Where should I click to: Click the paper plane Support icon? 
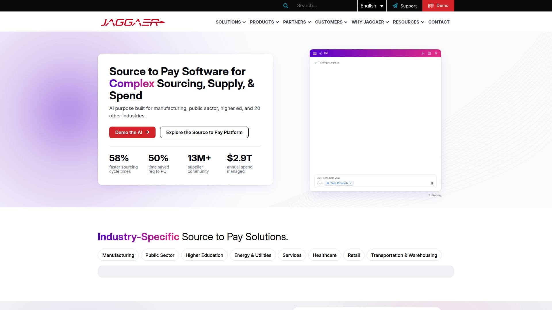click(x=395, y=6)
